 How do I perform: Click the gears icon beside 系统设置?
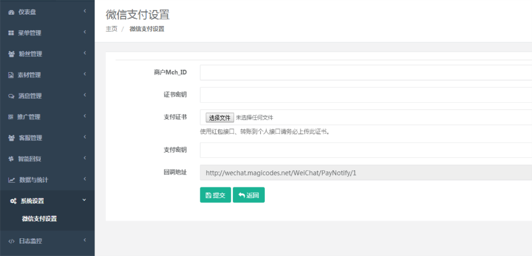click(13, 201)
